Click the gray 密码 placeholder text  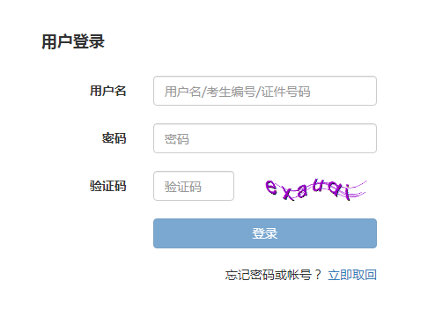point(177,139)
